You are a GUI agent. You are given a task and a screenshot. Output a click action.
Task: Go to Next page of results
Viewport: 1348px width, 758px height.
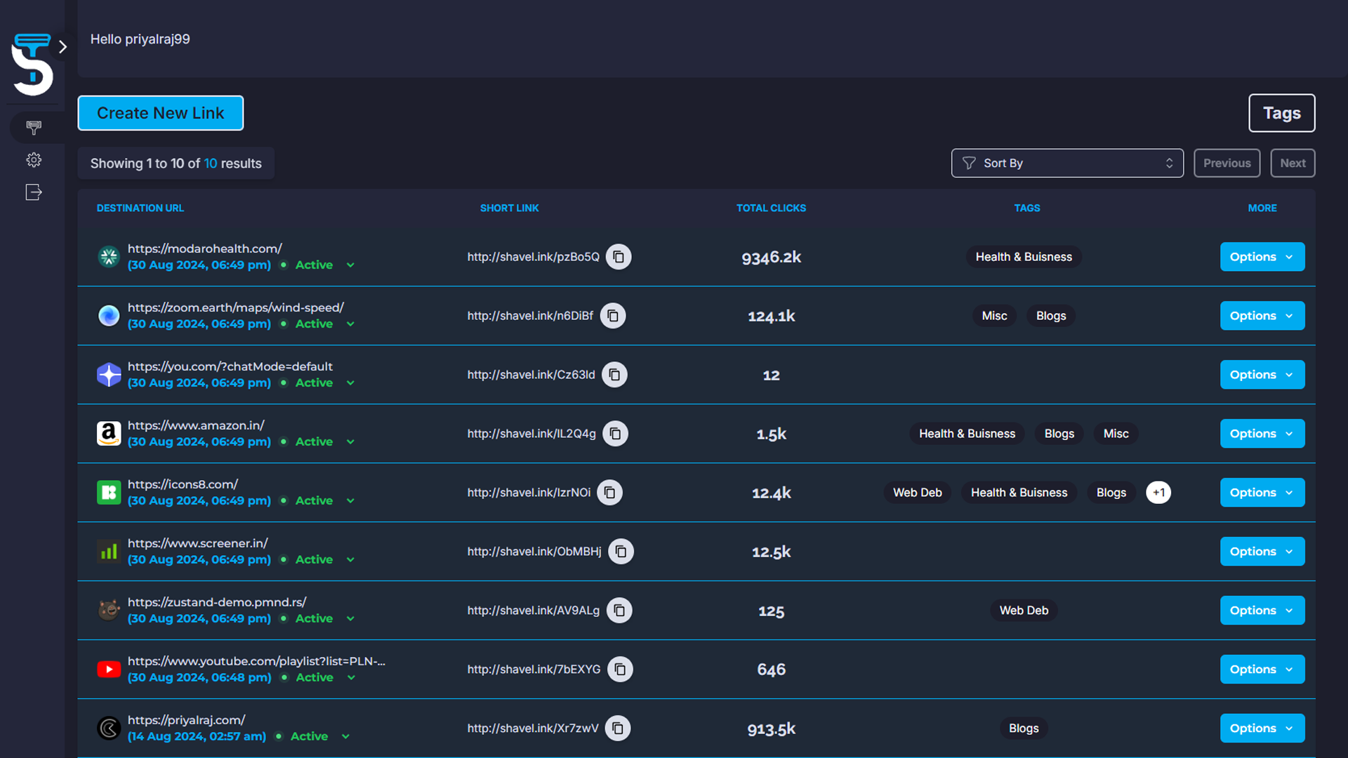pyautogui.click(x=1293, y=163)
